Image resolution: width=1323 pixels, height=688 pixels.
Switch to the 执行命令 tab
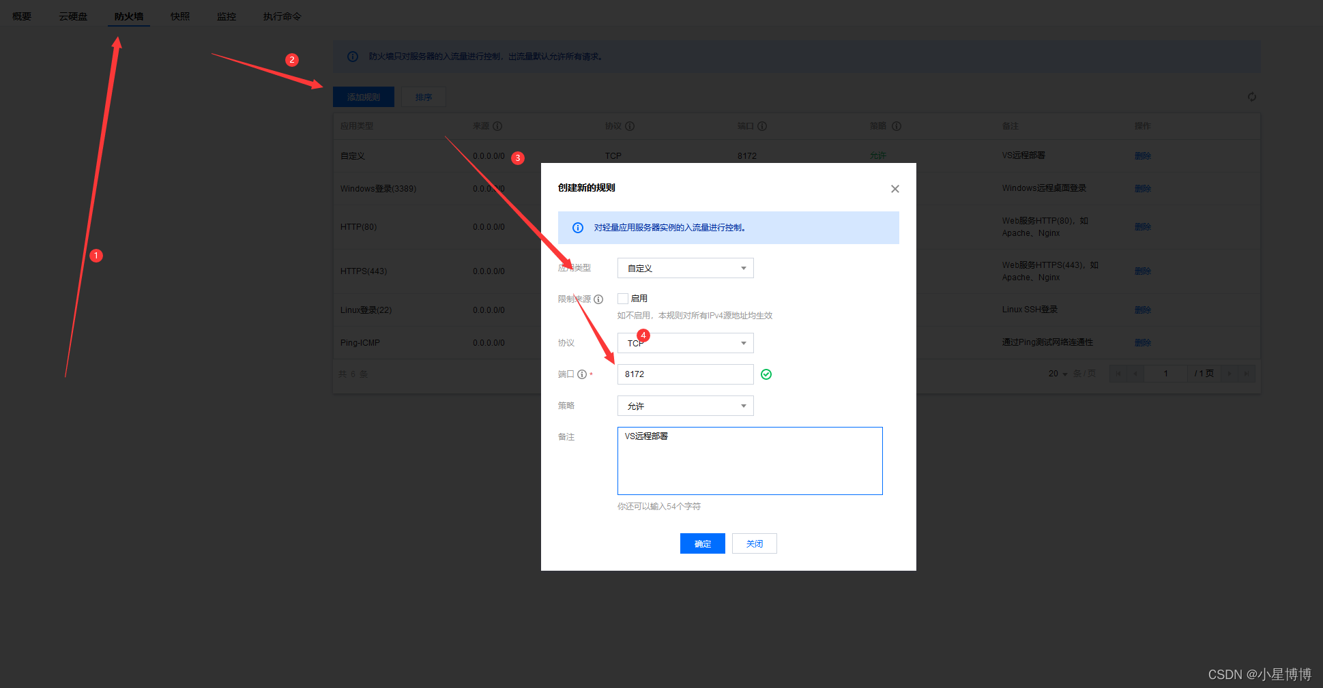pos(282,16)
